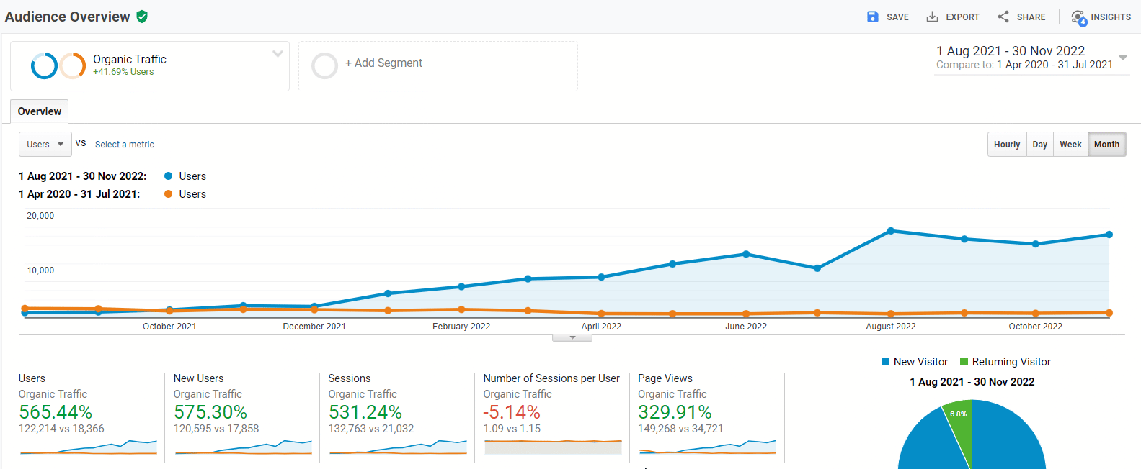Click '122,214 vs 18,366' text
1141x469 pixels.
tap(61, 429)
